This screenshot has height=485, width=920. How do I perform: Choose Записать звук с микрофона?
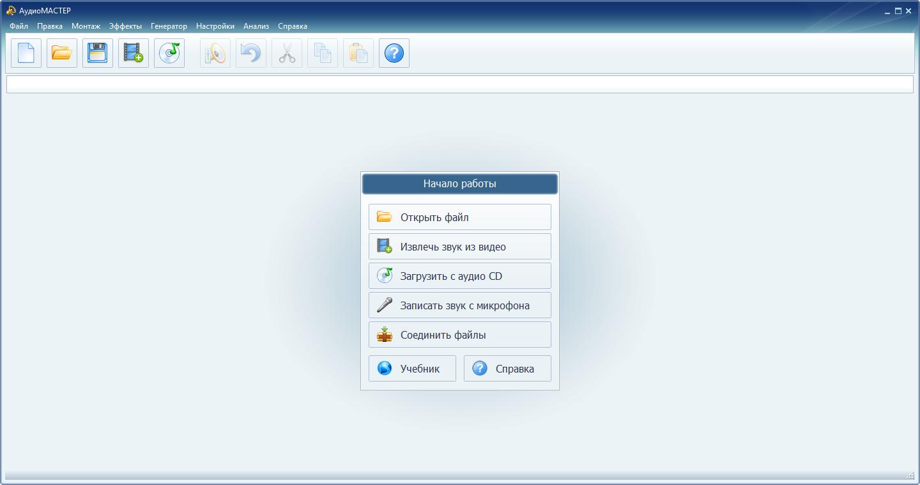[x=459, y=305]
